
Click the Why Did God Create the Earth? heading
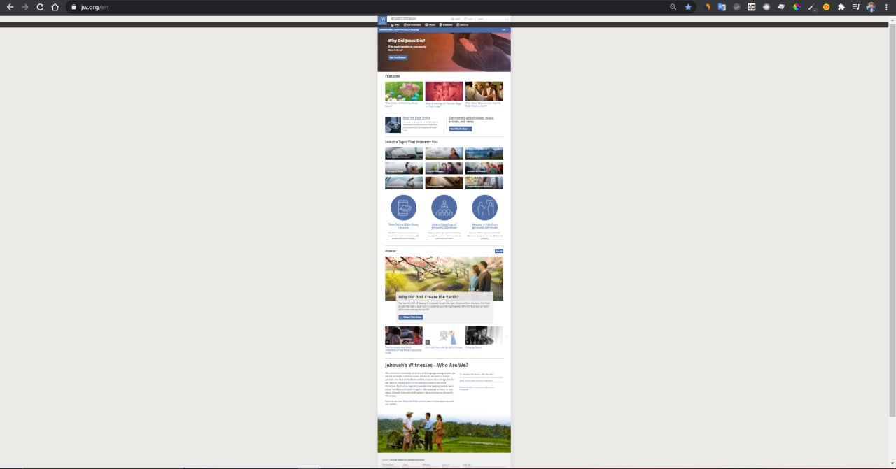428,297
